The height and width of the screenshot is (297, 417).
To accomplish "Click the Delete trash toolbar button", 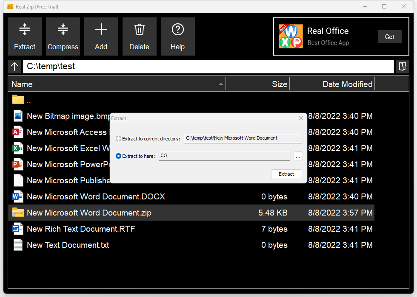I will click(x=140, y=36).
